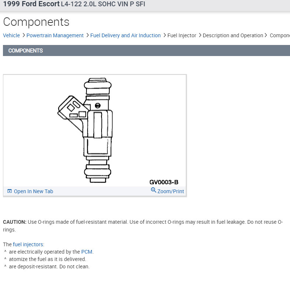Click the COMPONENTS section header bar
The image size is (290, 282).
146,51
